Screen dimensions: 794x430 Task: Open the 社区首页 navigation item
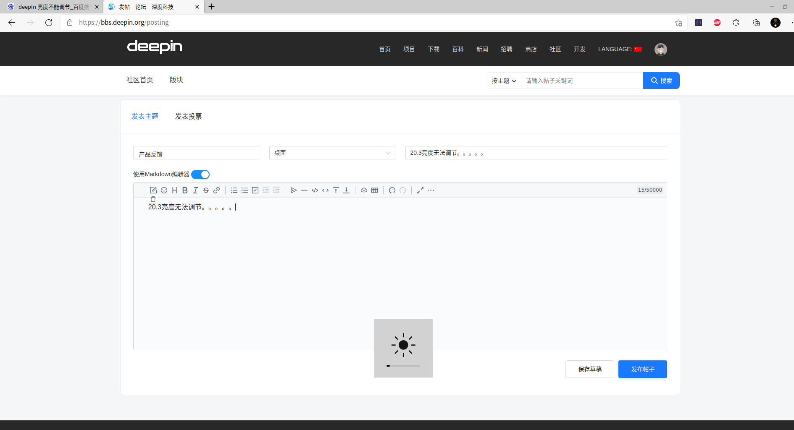pos(140,80)
